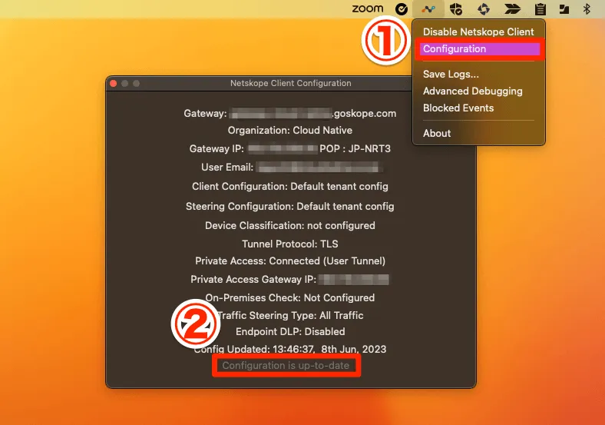Click 'Device Classification: not configured'
Viewport: 605px width, 425px height.
pyautogui.click(x=289, y=225)
